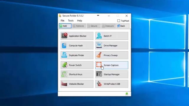Open the Tools menu
Image resolution: width=189 pixels, height=106 pixels.
71,21
